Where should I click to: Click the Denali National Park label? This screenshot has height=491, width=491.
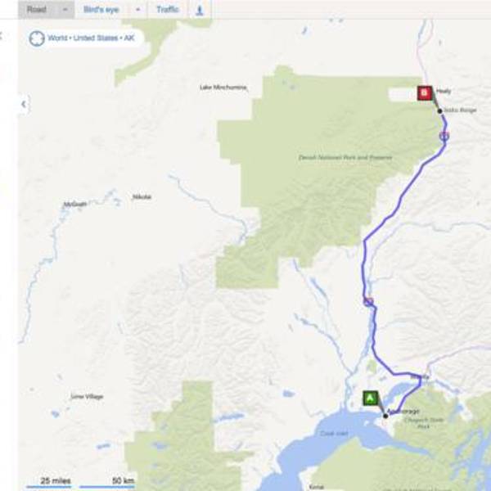click(345, 157)
